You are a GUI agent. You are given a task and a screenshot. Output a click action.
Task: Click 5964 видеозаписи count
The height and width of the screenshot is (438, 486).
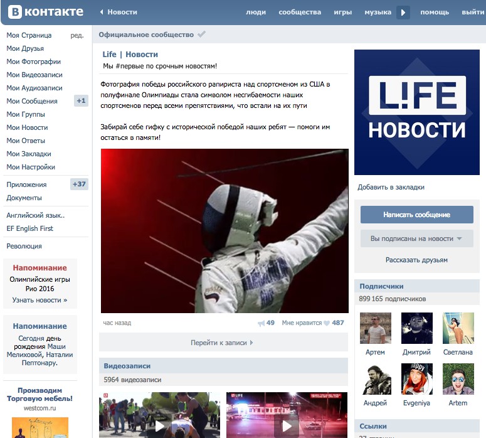tap(132, 380)
